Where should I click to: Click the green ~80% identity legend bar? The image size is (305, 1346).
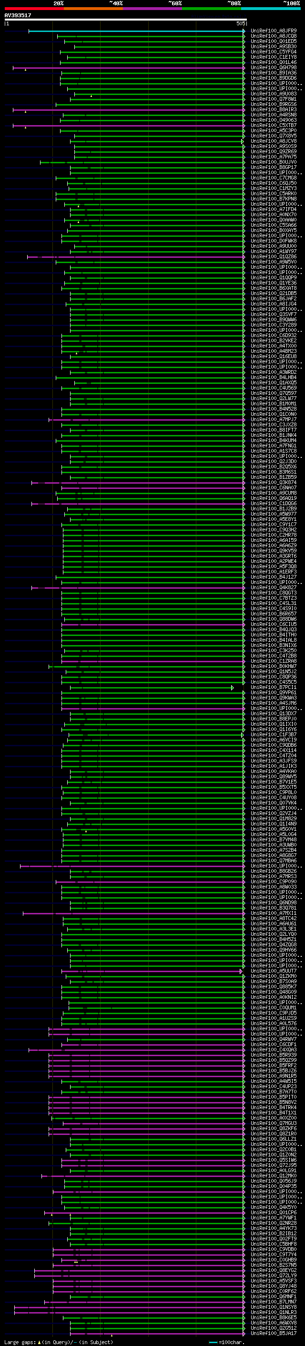tap(212, 9)
